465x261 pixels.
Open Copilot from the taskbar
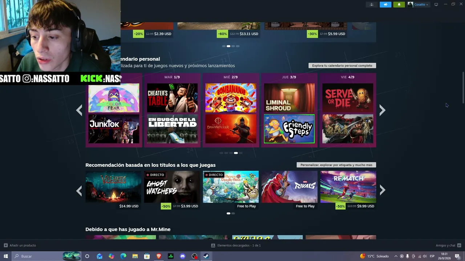[111, 256]
